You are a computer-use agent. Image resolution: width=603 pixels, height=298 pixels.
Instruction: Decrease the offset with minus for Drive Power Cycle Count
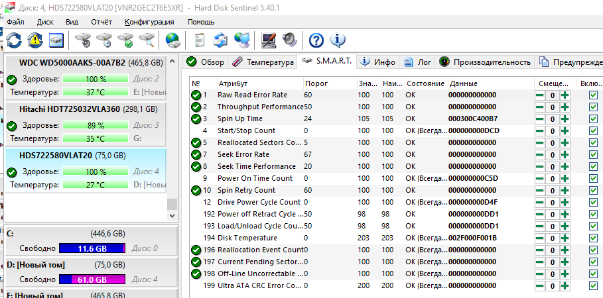(540, 203)
